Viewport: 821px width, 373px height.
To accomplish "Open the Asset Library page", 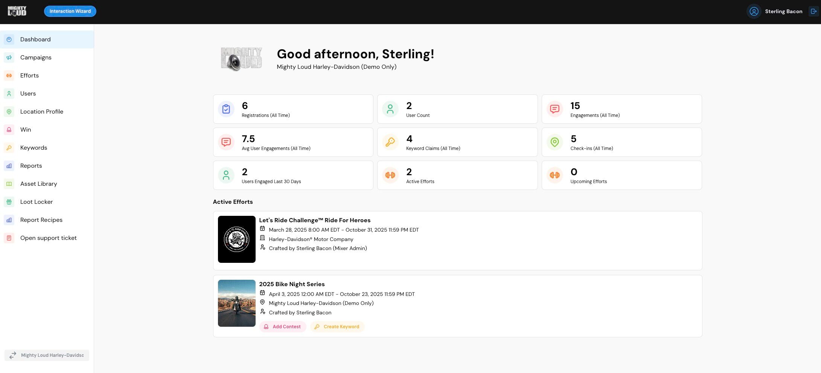I will pos(47,184).
